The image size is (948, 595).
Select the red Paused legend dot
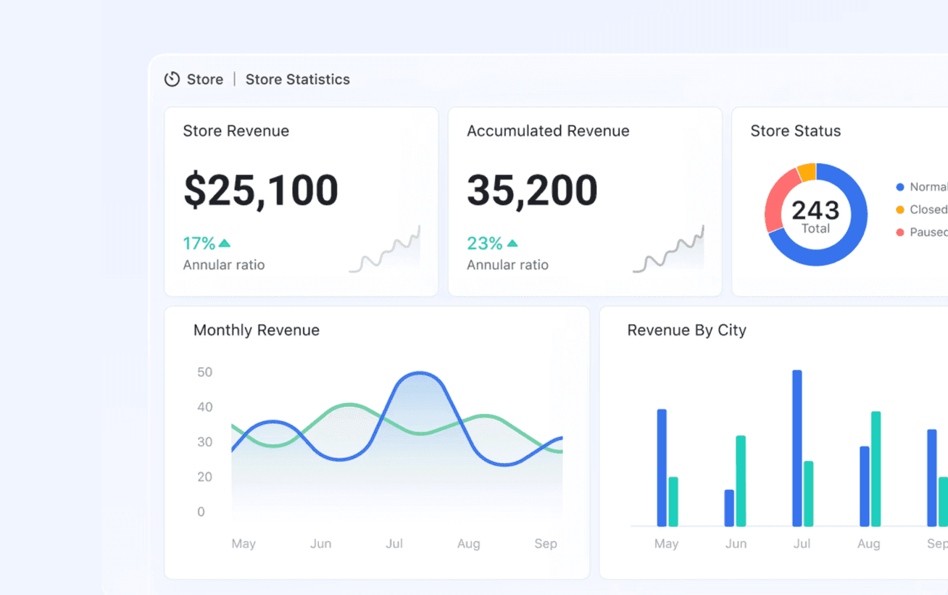point(899,232)
